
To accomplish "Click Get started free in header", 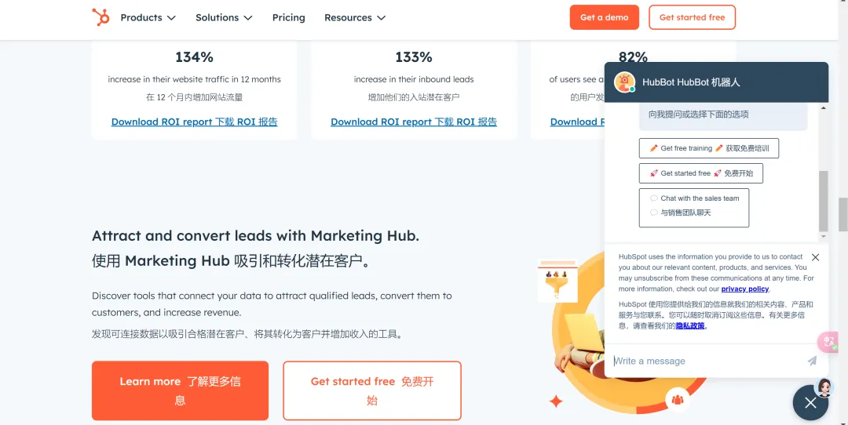I will [x=692, y=17].
